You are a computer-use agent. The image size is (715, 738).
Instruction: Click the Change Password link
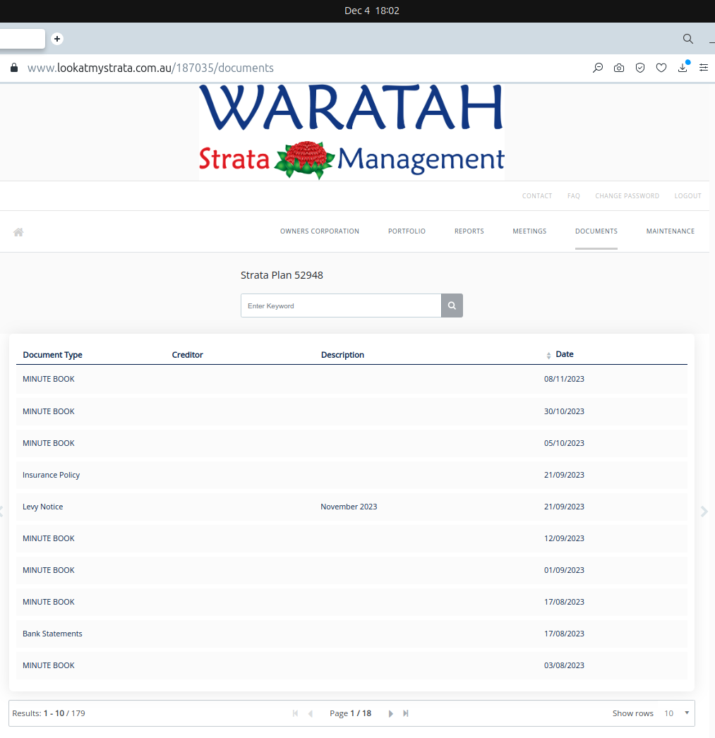click(x=627, y=196)
